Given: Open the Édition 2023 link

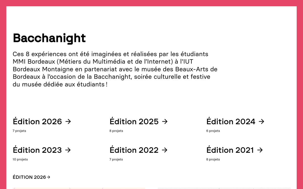Looking at the screenshot, I should [x=37, y=150].
